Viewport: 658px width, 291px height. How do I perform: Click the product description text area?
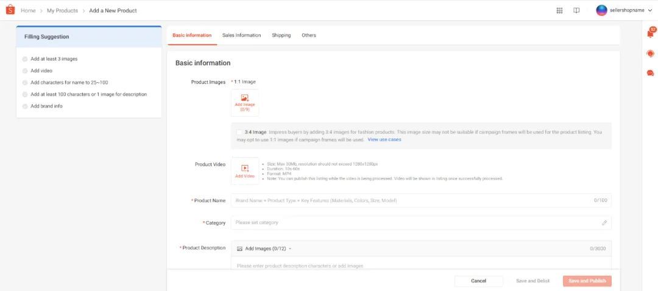point(421,264)
